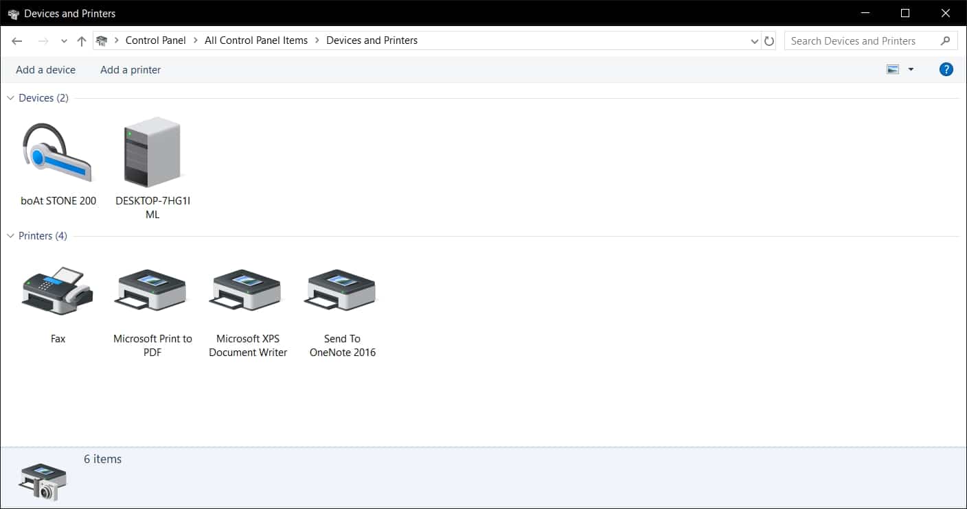
Task: Click the Fax label text
Action: pos(58,339)
